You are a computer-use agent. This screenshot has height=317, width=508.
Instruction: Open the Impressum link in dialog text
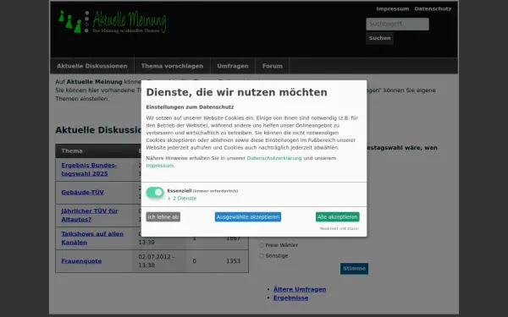[160, 166]
